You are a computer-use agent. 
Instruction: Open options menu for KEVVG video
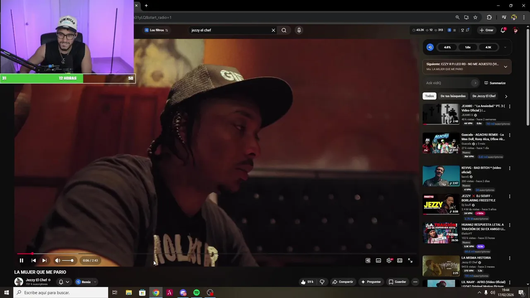tap(510, 168)
